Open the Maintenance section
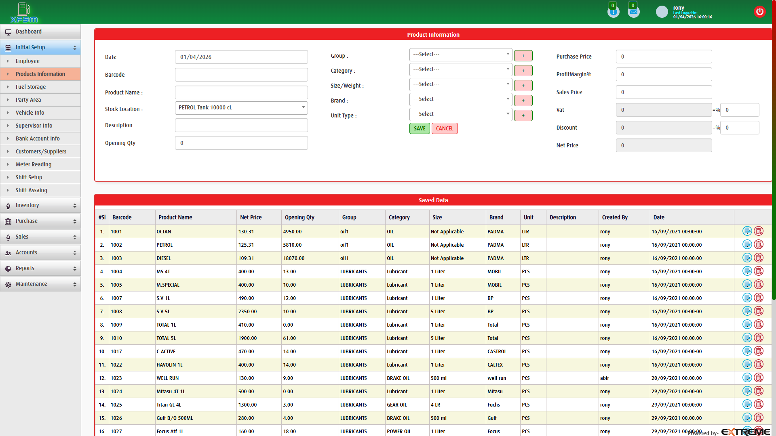Screen dimensions: 776x436 [40, 284]
